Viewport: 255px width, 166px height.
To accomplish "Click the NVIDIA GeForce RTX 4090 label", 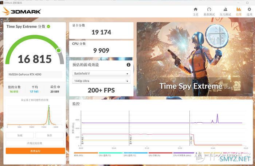I will 25,75.
